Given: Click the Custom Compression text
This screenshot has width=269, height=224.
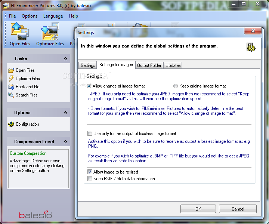Looking at the screenshot, I should 28,153.
